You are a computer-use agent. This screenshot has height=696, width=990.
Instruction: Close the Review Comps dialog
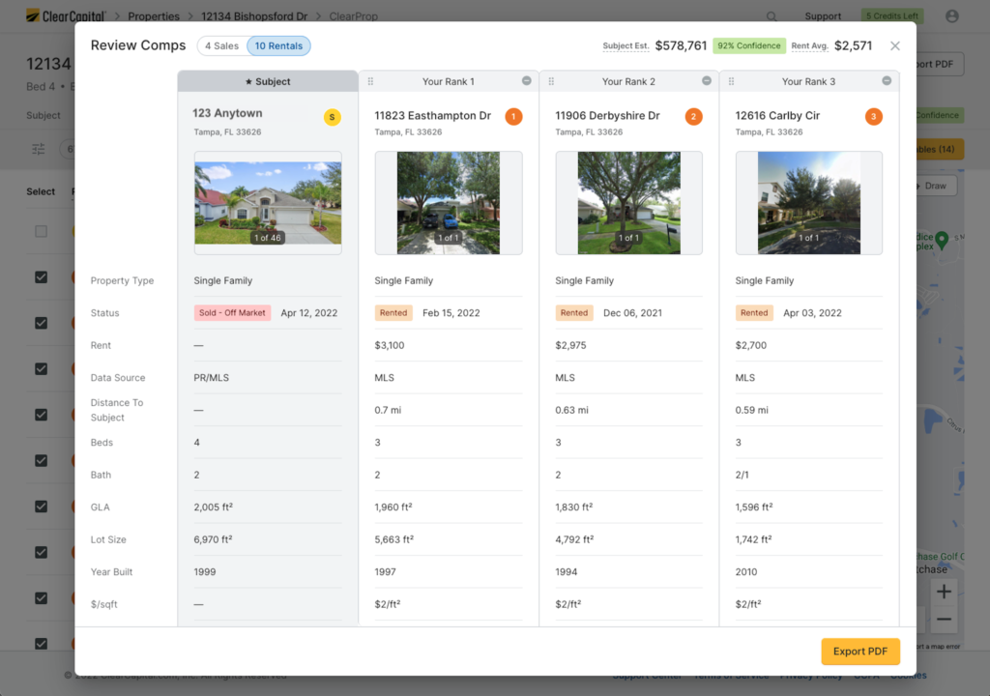[x=894, y=46]
